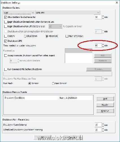Open the USB connection type dropdown
Viewport: 120px width, 142px height.
pyautogui.click(x=19, y=12)
